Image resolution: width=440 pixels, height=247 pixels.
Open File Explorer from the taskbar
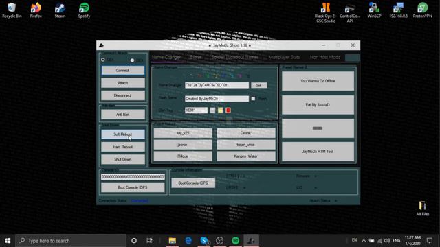coord(173,241)
